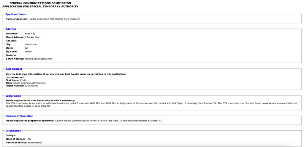This screenshot has width=304, height=147.
Task: Click the 'Last Name:' label
Action: [12, 78]
